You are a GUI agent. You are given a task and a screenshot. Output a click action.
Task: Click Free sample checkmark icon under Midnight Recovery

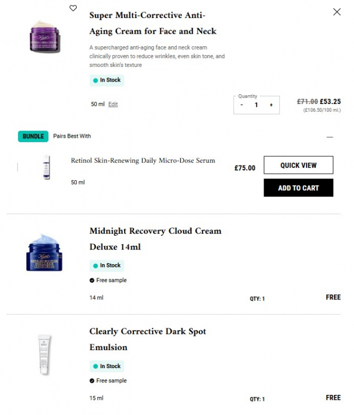point(92,280)
